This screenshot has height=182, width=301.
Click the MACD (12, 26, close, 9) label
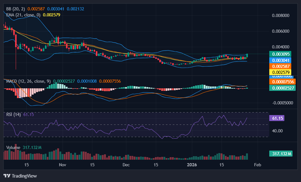coord(29,81)
